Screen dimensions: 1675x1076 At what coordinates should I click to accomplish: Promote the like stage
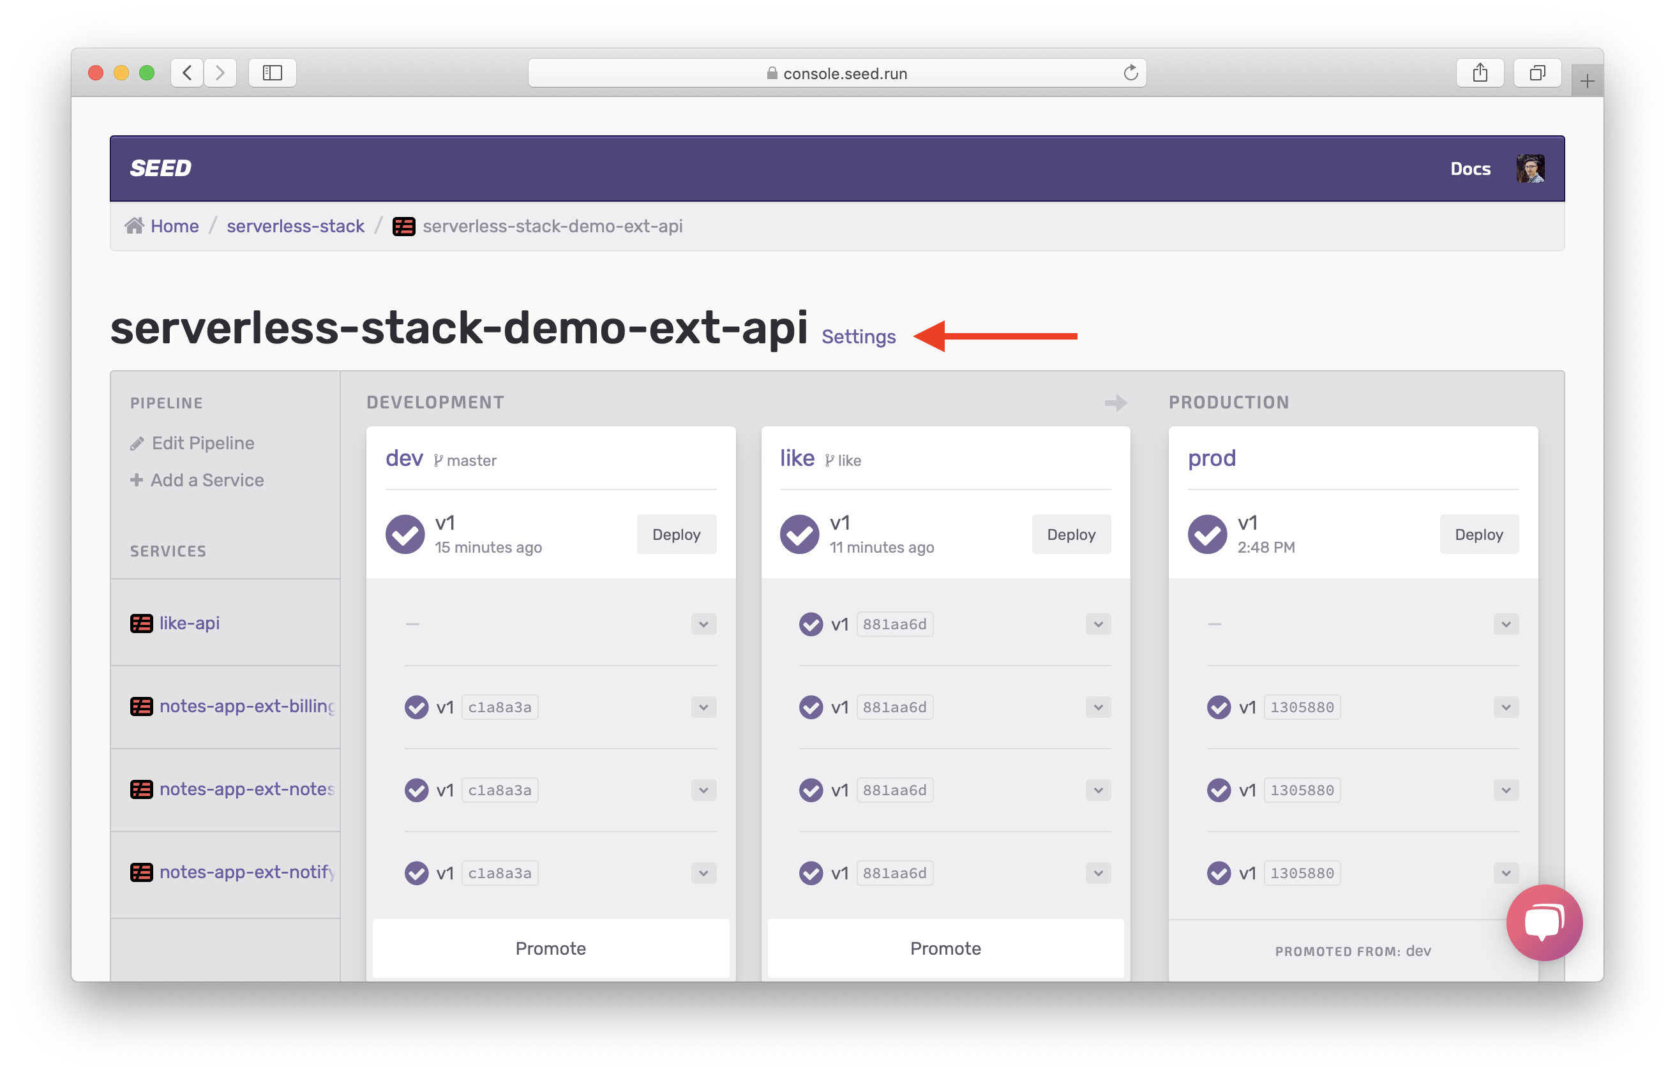click(945, 948)
